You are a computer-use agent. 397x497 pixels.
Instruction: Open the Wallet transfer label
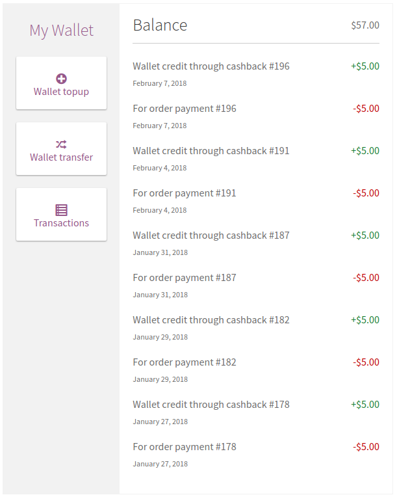61,157
